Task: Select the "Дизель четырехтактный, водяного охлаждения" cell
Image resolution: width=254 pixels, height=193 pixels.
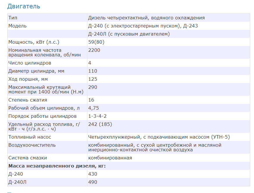Action: coord(146,18)
